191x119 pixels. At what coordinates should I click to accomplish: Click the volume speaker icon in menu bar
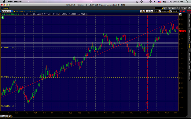click(154, 2)
